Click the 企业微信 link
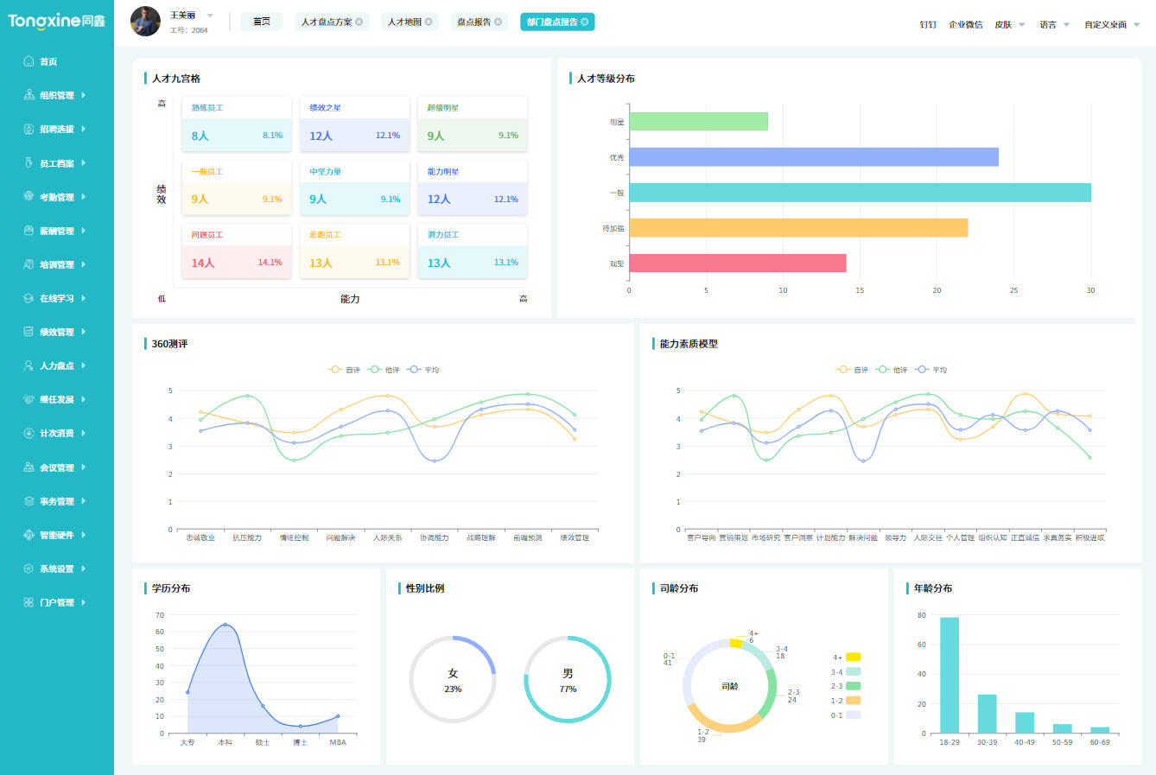Image resolution: width=1156 pixels, height=775 pixels. (965, 24)
